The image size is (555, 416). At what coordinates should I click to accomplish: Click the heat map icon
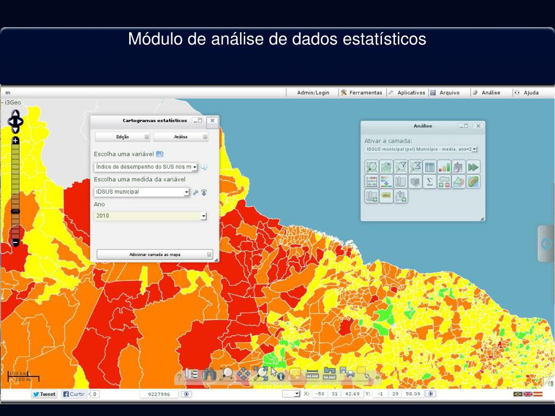pos(473,182)
